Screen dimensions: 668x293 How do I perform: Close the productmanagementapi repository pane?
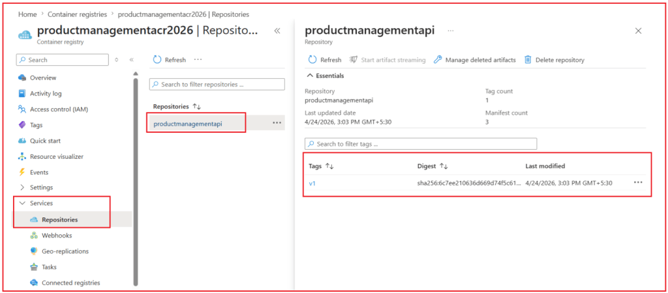click(x=638, y=31)
